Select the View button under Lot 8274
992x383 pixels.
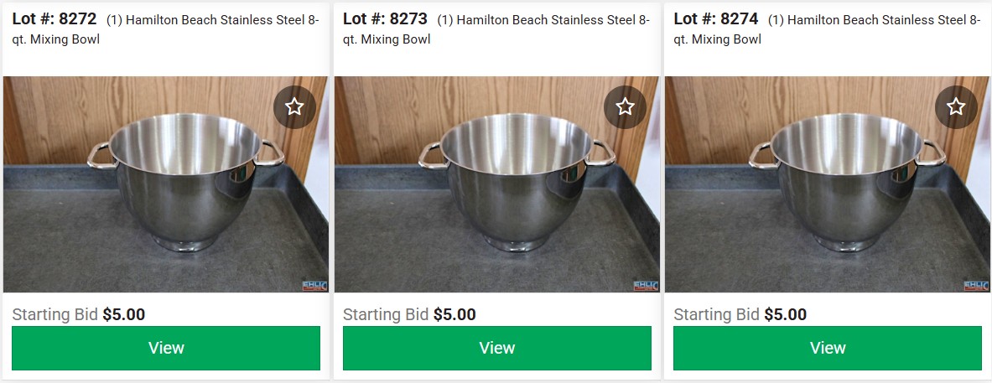[x=828, y=349]
